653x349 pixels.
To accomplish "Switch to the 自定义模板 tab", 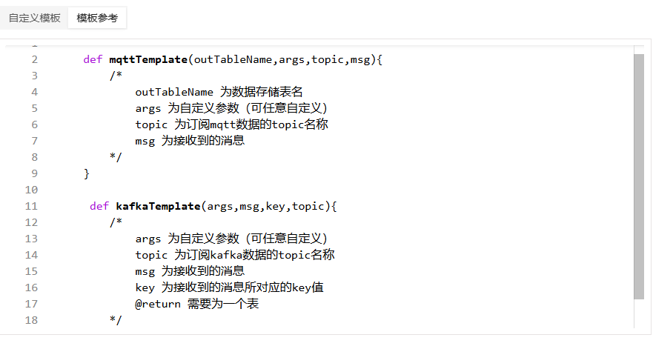I will (35, 18).
